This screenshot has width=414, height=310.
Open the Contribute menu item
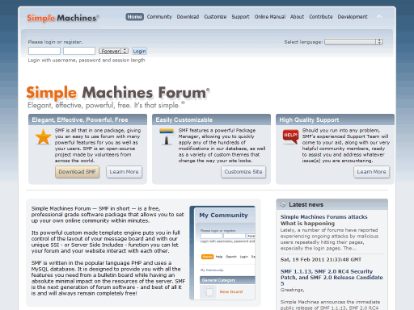click(x=321, y=17)
